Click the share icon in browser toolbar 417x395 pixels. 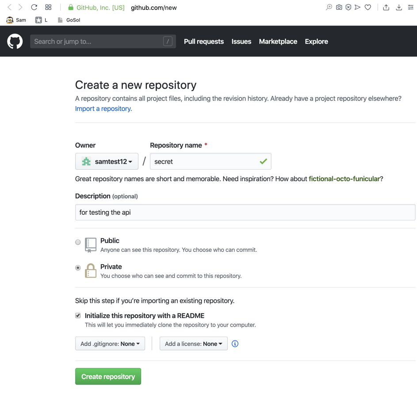386,8
